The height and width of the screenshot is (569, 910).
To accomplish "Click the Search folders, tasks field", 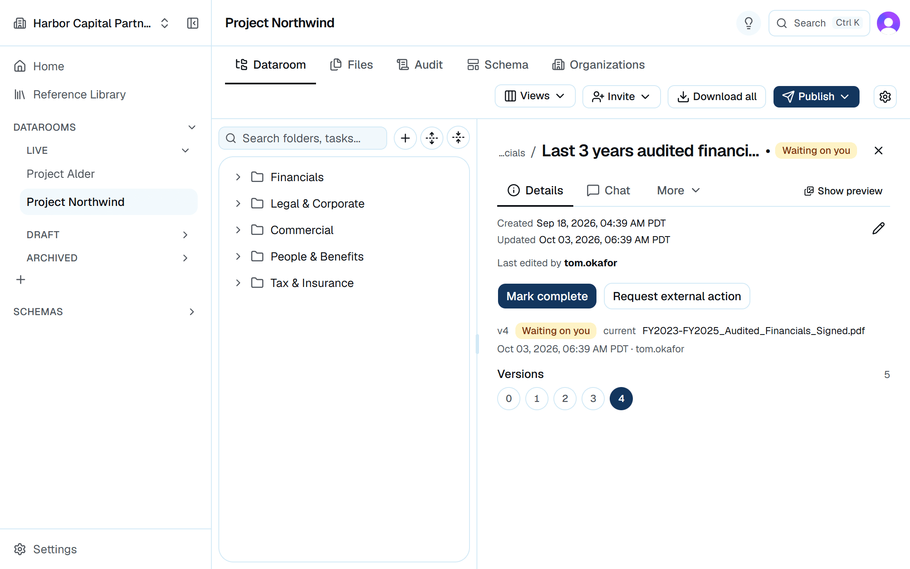I will point(303,138).
